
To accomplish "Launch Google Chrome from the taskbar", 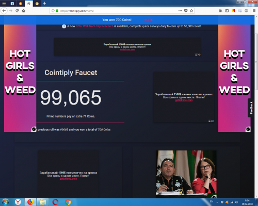I will coord(68,202).
